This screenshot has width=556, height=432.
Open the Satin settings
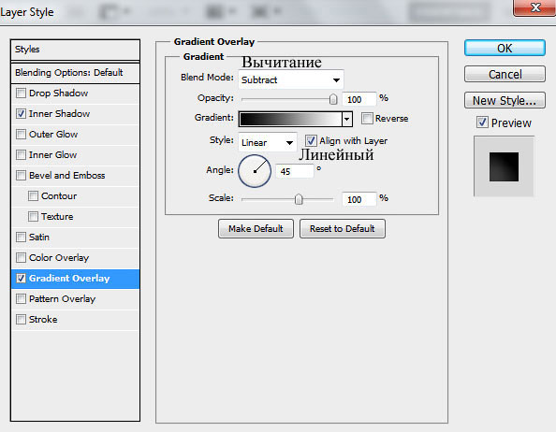39,237
